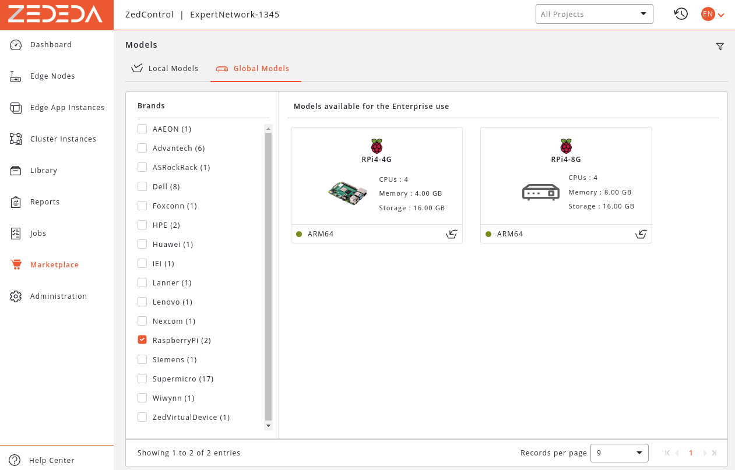Image resolution: width=735 pixels, height=470 pixels.
Task: Click the RPi4-4G model name
Action: pos(377,160)
